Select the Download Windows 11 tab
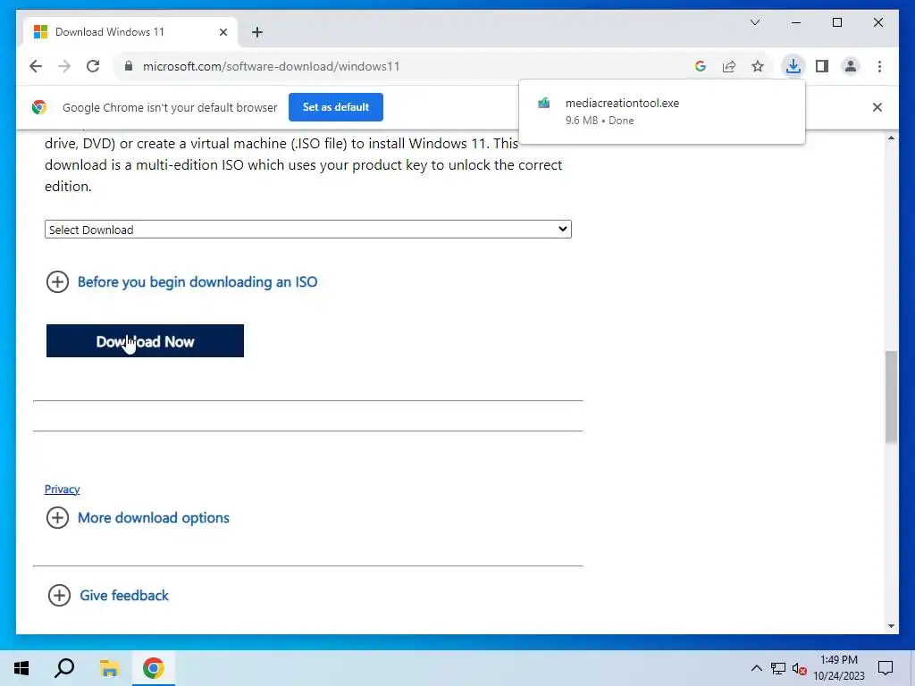 pos(130,32)
